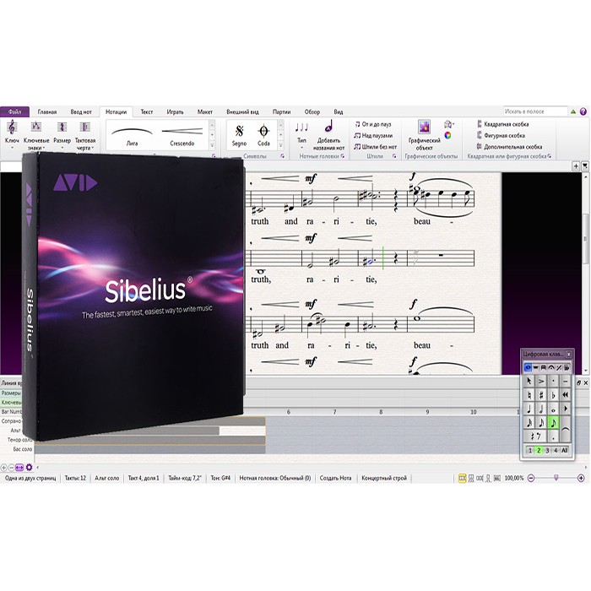Zoom out with the minus button

(531, 479)
